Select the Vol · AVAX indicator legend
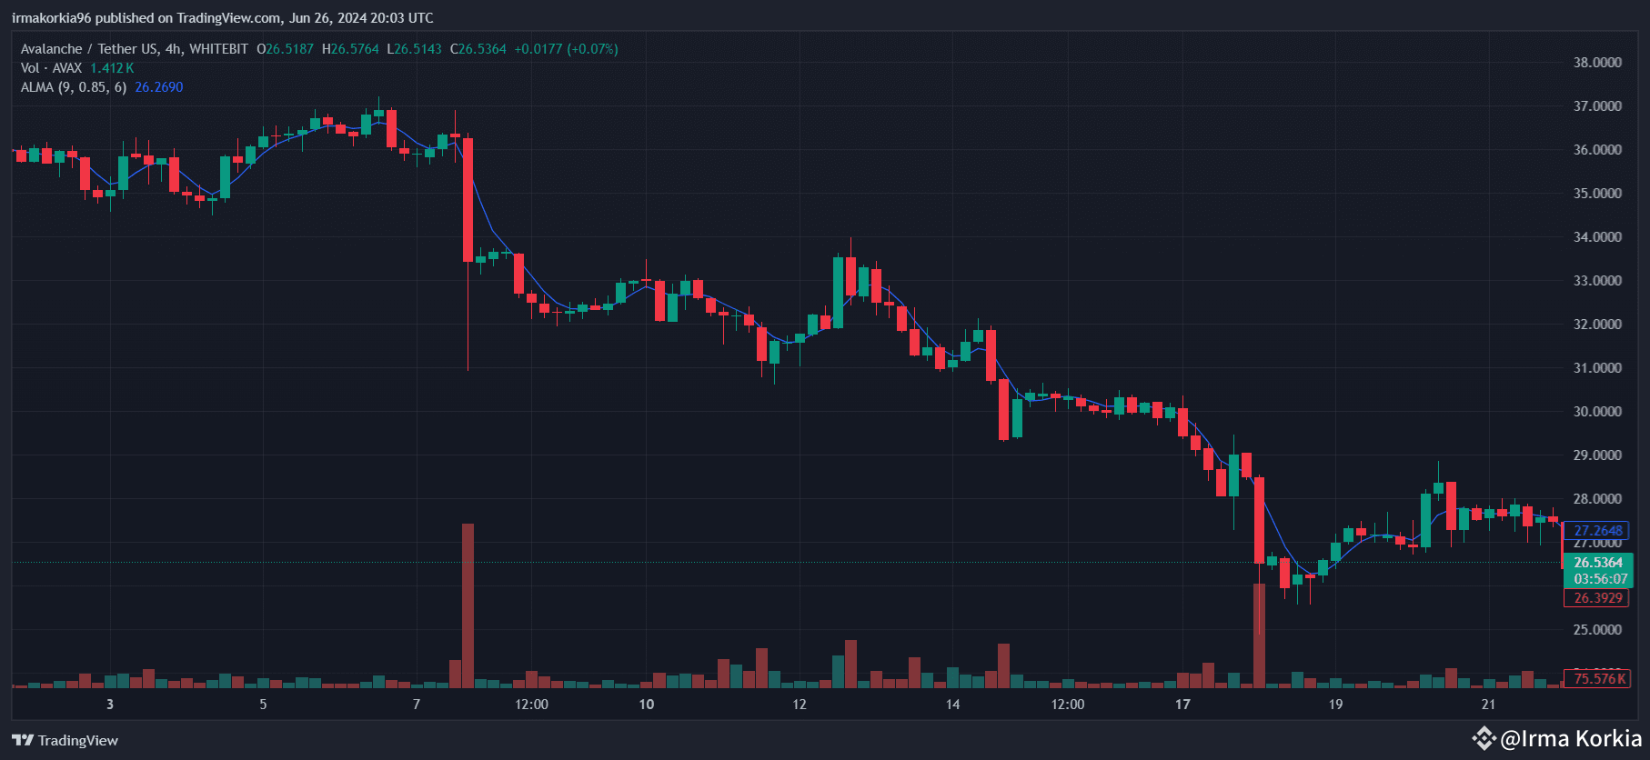This screenshot has width=1650, height=760. 51,68
